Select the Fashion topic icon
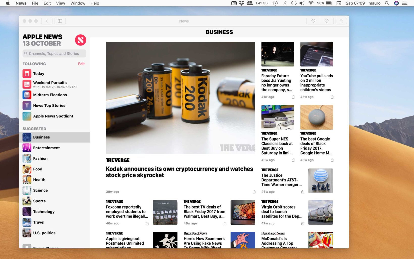This screenshot has height=259, width=414. point(27,158)
